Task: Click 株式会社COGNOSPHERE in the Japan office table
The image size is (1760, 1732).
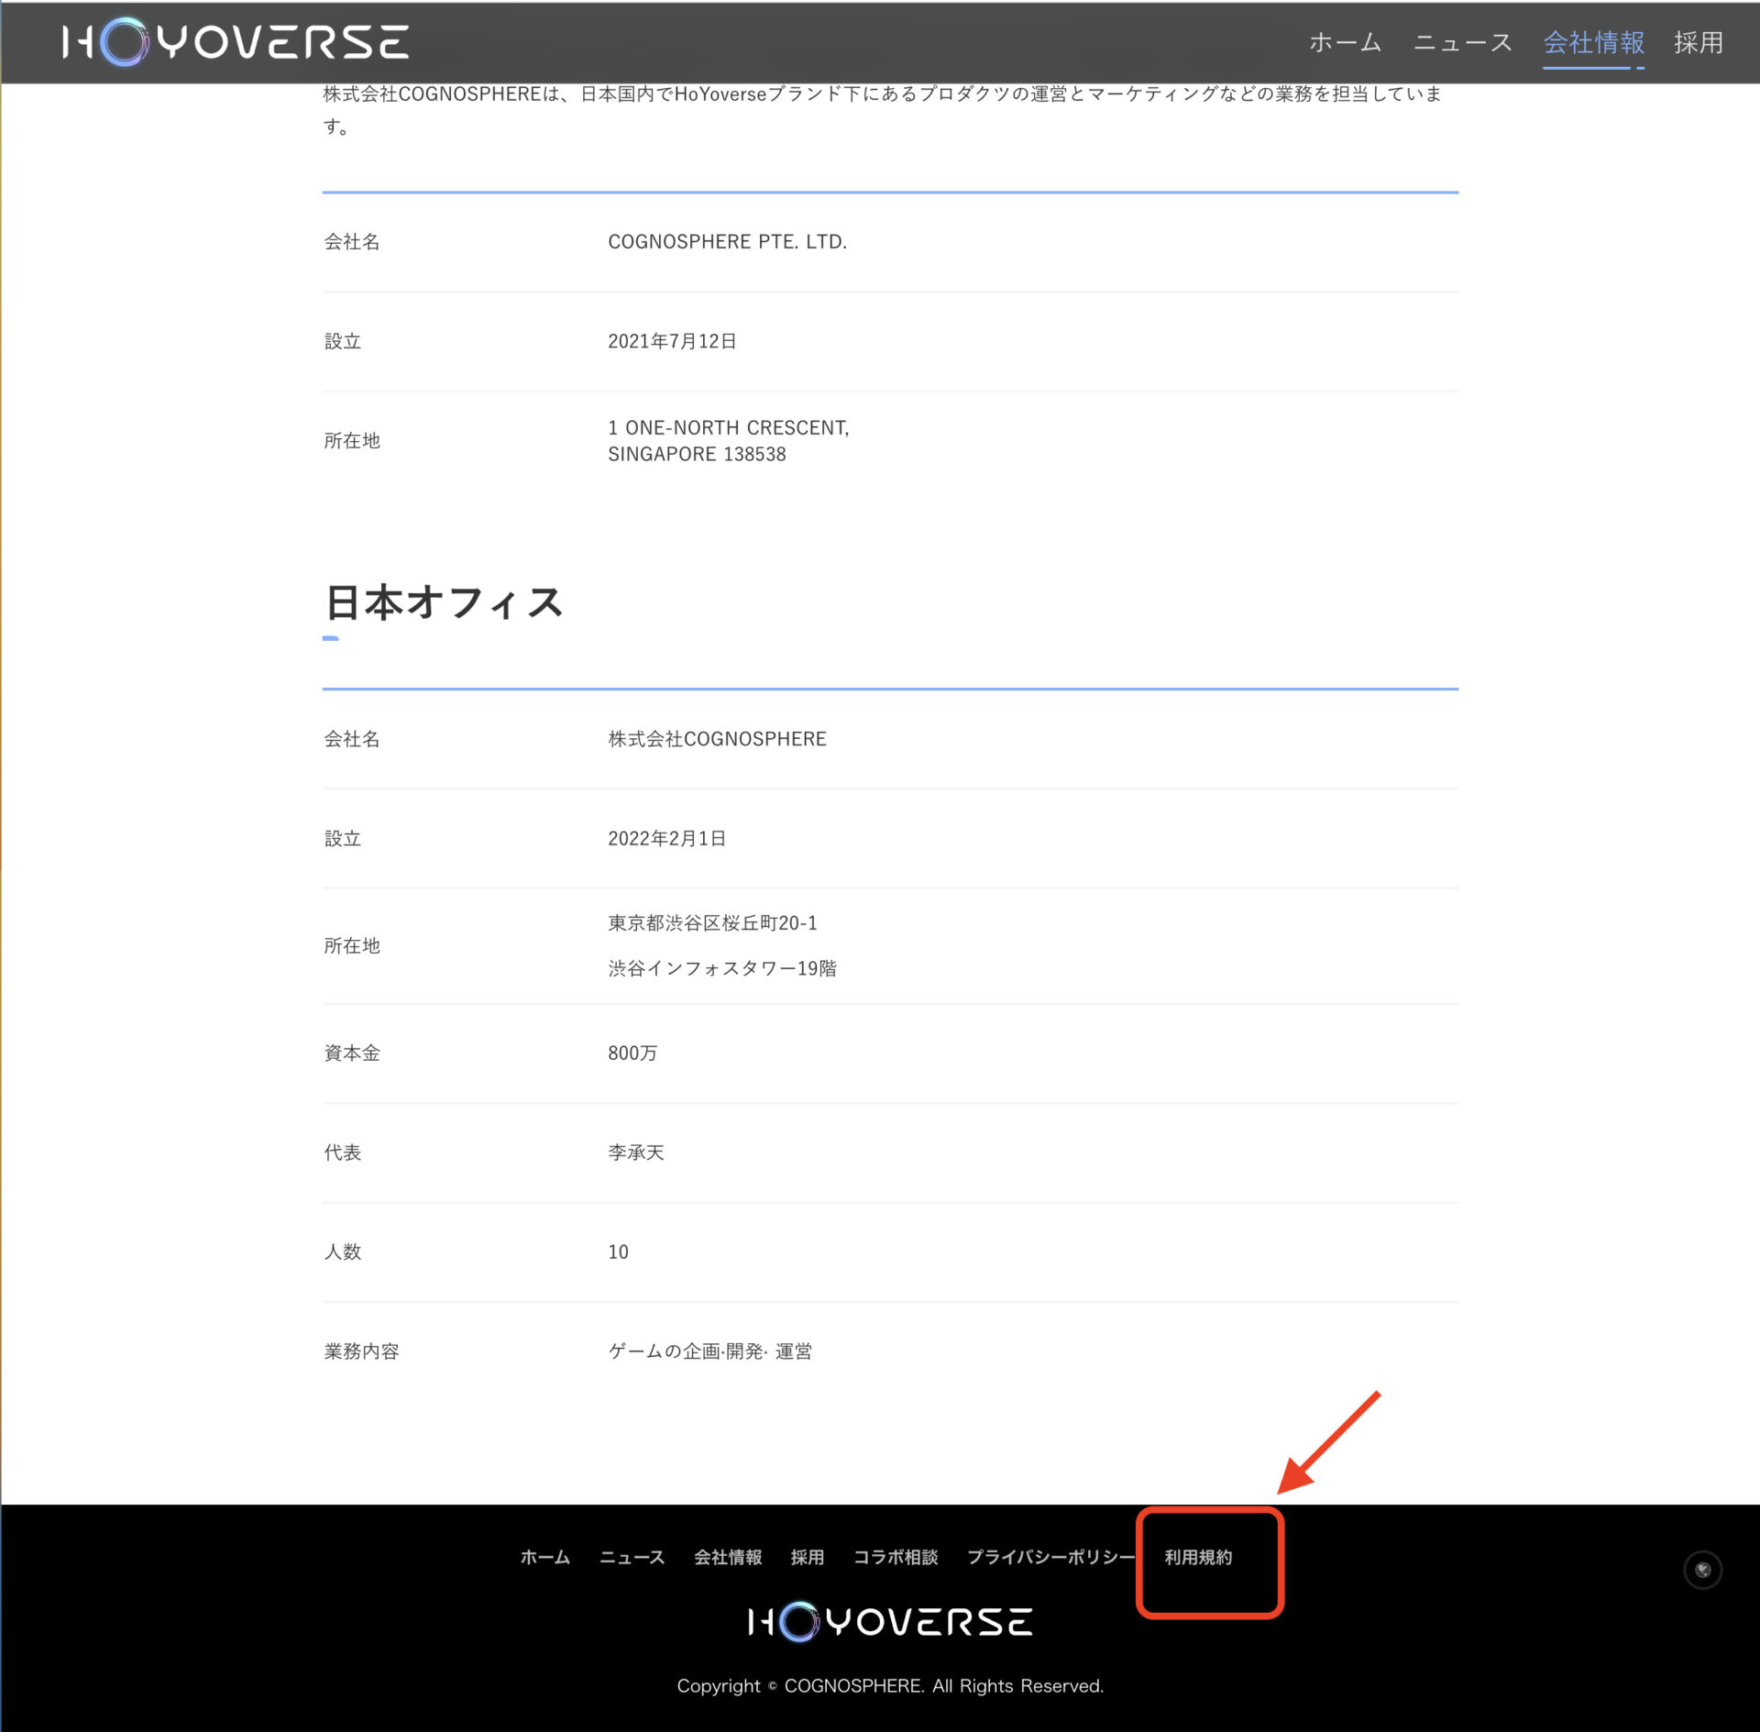Action: (x=717, y=739)
